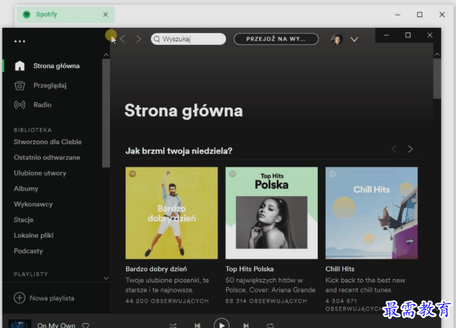Viewport: 456px width, 328px height.
Task: Click the sidebar scroll-up arrow
Action: pos(106,54)
